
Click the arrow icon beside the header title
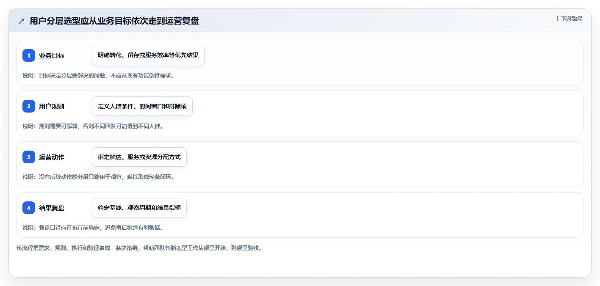pos(22,21)
